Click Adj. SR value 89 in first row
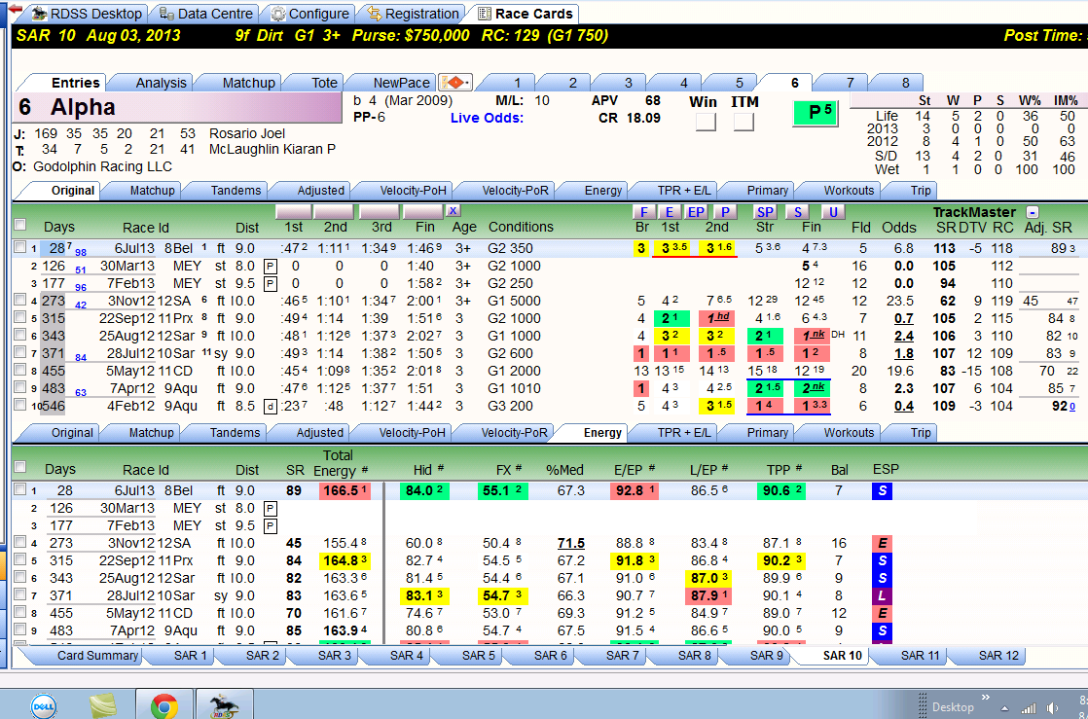The height and width of the screenshot is (719, 1088). point(1057,248)
